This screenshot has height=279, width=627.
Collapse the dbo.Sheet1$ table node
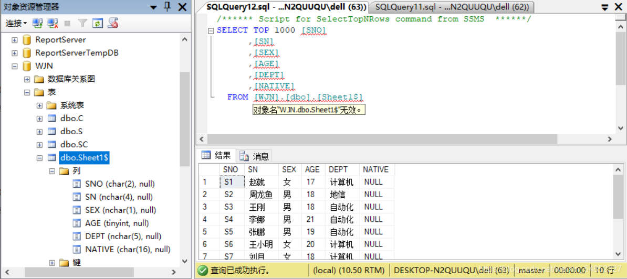tap(39, 158)
